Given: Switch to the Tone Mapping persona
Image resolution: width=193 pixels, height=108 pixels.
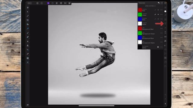Looking at the screenshot, I should click(65, 3).
